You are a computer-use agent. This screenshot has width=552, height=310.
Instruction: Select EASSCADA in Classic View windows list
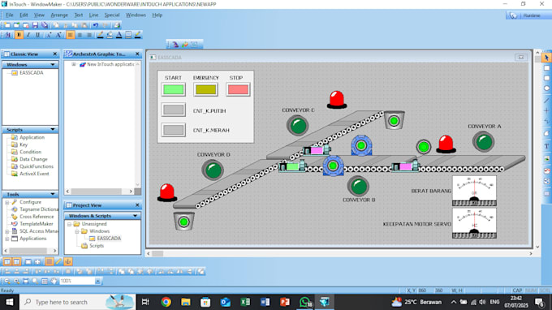pyautogui.click(x=32, y=73)
